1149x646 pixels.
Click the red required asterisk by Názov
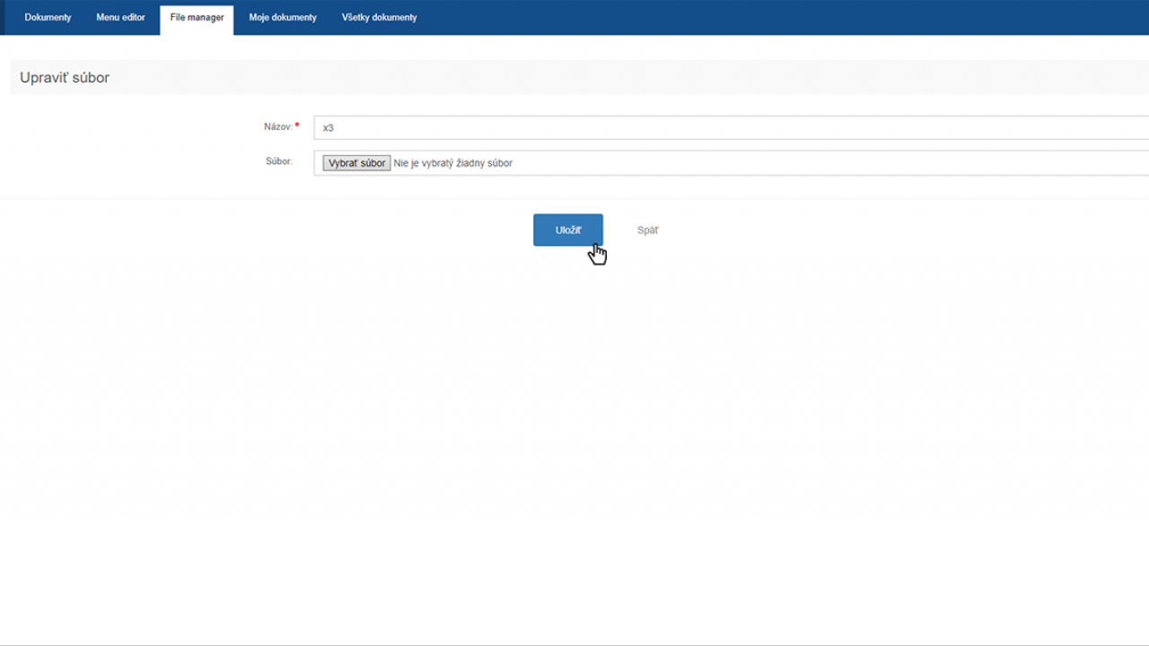[297, 127]
